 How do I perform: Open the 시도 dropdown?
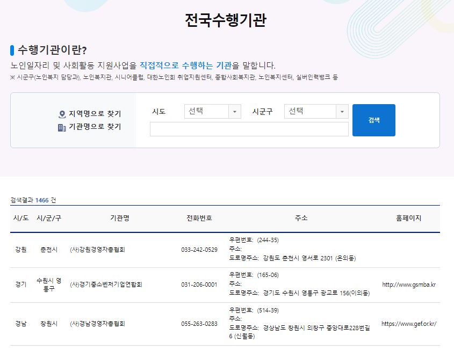click(x=213, y=111)
